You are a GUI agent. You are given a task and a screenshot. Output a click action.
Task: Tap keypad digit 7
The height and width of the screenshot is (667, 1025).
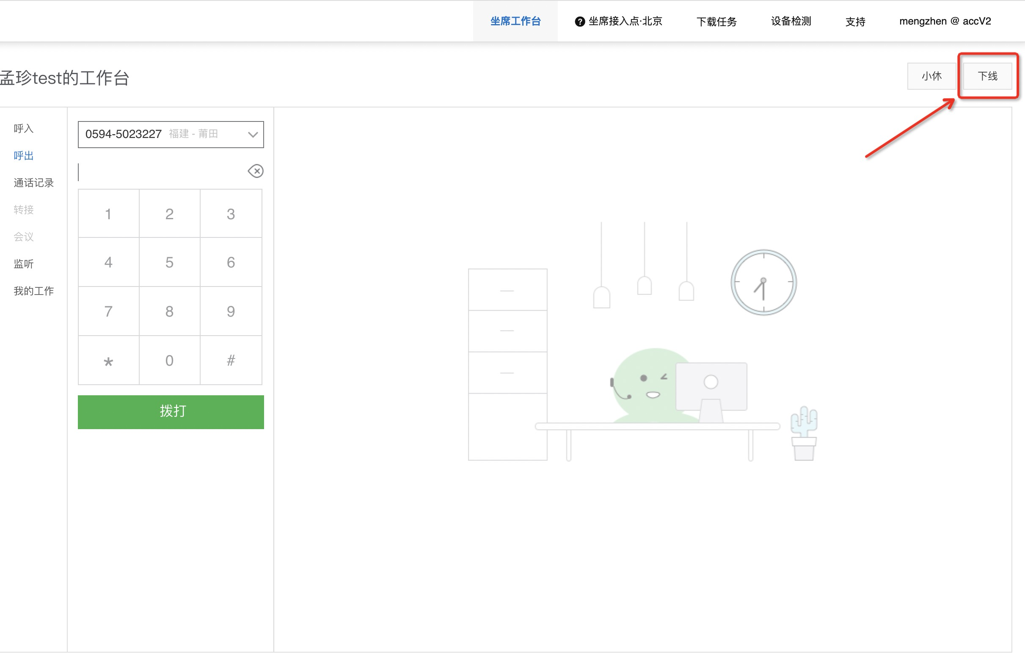point(108,311)
